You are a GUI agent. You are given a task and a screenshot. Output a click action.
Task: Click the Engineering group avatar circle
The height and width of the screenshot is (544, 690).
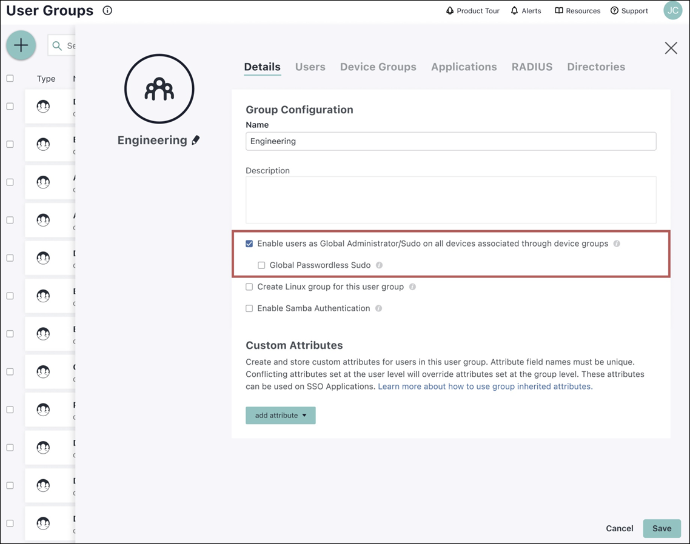159,88
